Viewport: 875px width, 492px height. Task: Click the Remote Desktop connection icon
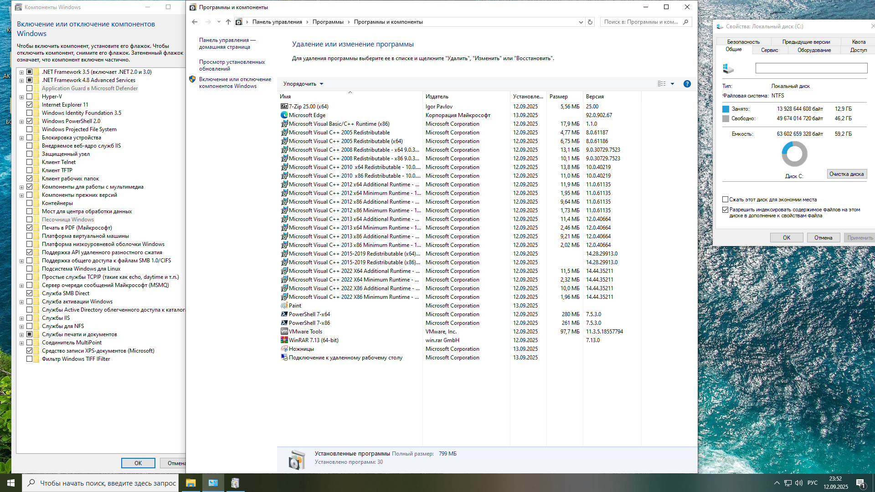point(284,357)
